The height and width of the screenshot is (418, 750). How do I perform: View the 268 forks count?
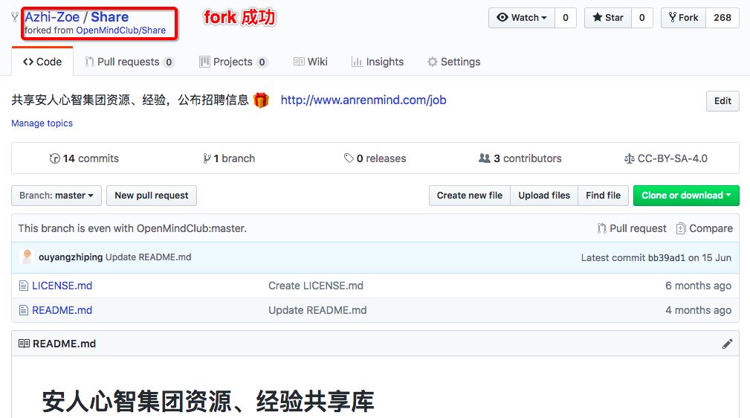722,18
